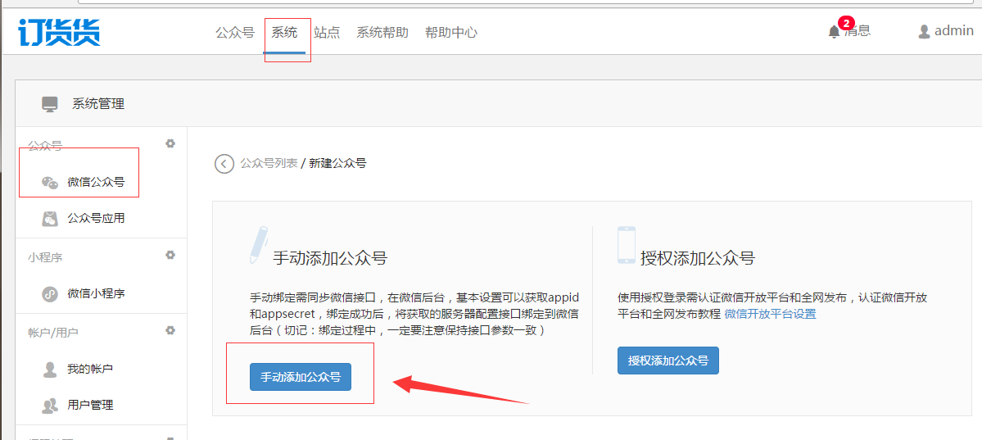
Task: Click the gear icon beside 公众号 section
Action: [x=170, y=143]
